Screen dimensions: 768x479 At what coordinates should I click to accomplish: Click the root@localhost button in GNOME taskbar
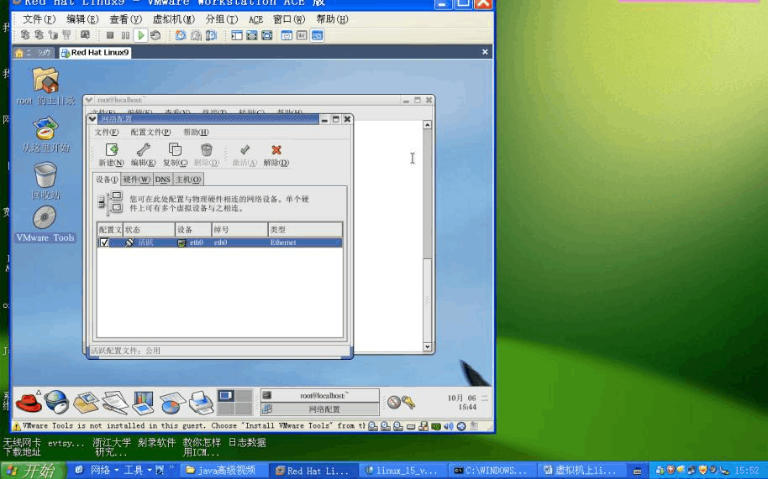320,395
